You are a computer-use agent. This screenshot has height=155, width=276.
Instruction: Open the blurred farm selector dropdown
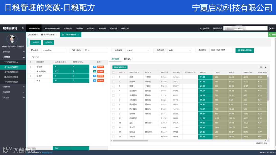click(x=245, y=28)
